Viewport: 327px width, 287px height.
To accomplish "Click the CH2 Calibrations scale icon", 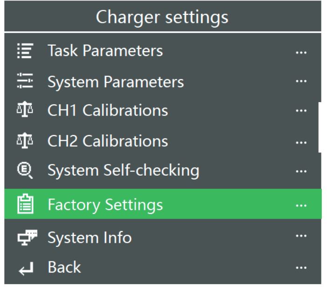I will [25, 141].
